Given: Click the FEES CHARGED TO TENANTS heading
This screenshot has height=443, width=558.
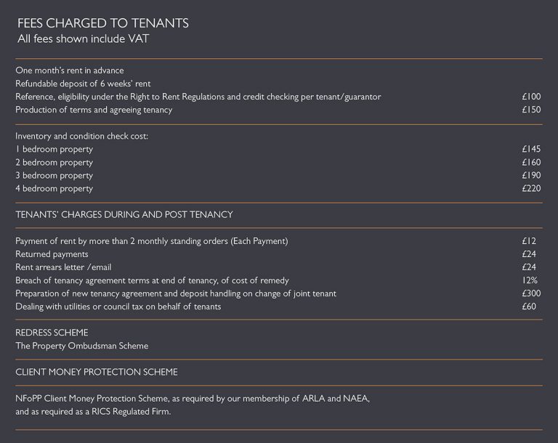Looking at the screenshot, I should point(103,23).
